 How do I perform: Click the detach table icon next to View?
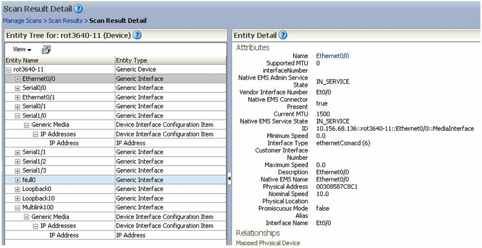pyautogui.click(x=46, y=49)
